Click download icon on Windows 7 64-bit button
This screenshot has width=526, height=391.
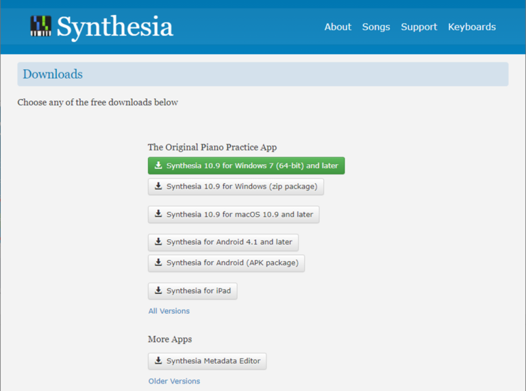coord(158,165)
